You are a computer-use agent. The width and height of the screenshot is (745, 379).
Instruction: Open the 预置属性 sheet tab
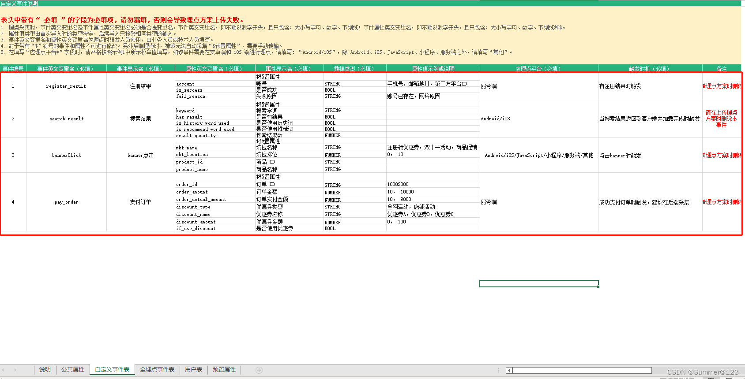click(224, 370)
